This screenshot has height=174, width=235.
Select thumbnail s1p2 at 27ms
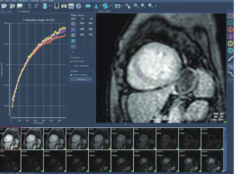point(32,138)
